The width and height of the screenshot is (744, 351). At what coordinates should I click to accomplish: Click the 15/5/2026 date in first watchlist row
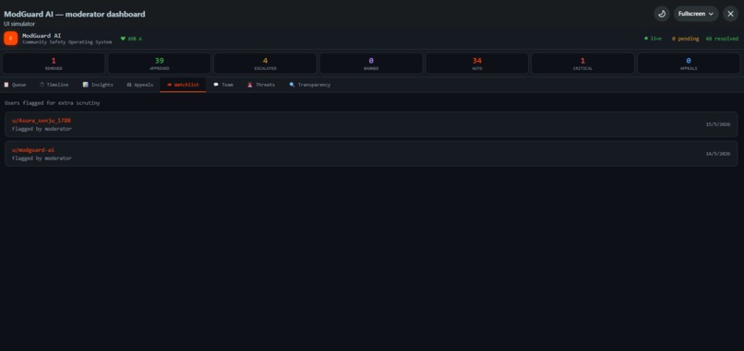coord(718,124)
